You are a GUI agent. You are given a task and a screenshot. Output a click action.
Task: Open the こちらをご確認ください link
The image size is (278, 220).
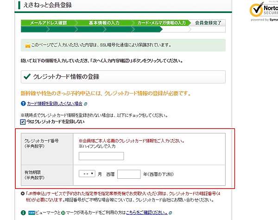tap(147, 213)
